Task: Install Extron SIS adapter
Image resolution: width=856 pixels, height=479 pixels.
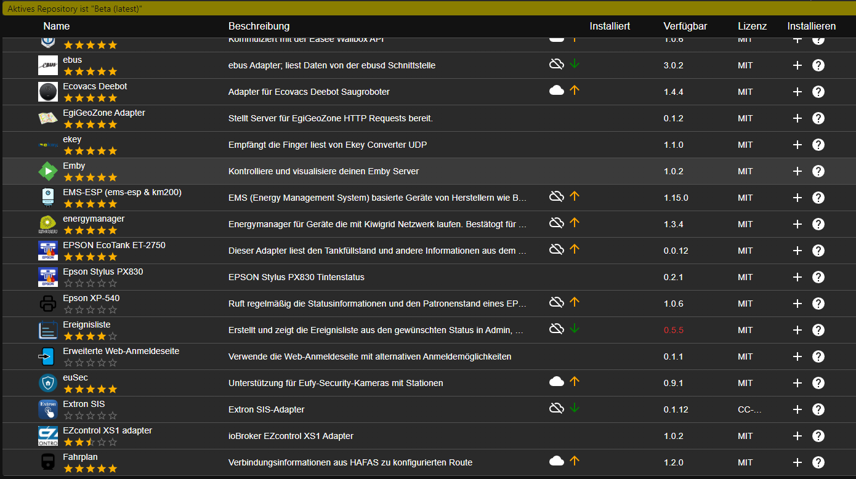Action: (x=797, y=409)
